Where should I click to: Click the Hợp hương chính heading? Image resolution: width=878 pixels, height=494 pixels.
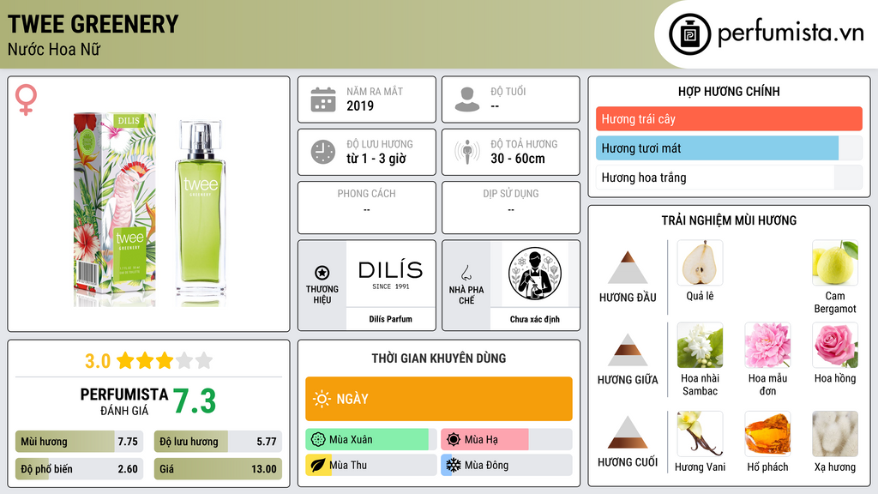[729, 91]
